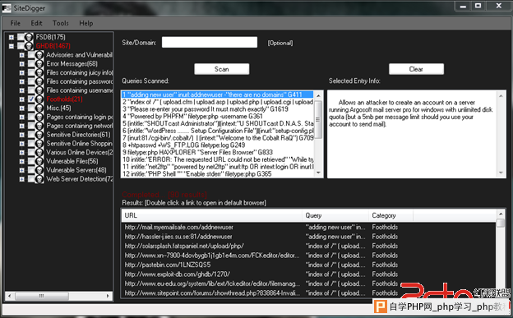Collapse the GHDB(1467) tree node
Screen dimensions: 513x318
(12, 46)
